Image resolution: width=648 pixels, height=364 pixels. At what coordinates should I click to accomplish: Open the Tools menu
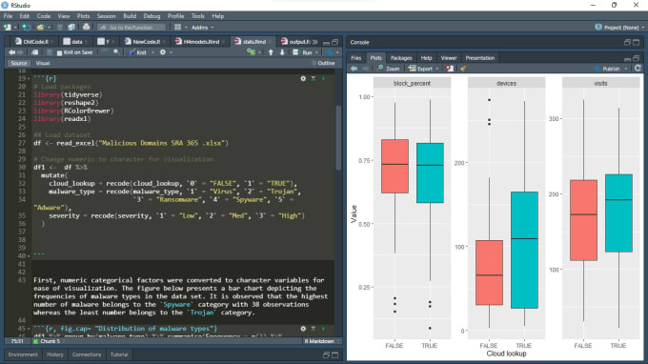(198, 16)
